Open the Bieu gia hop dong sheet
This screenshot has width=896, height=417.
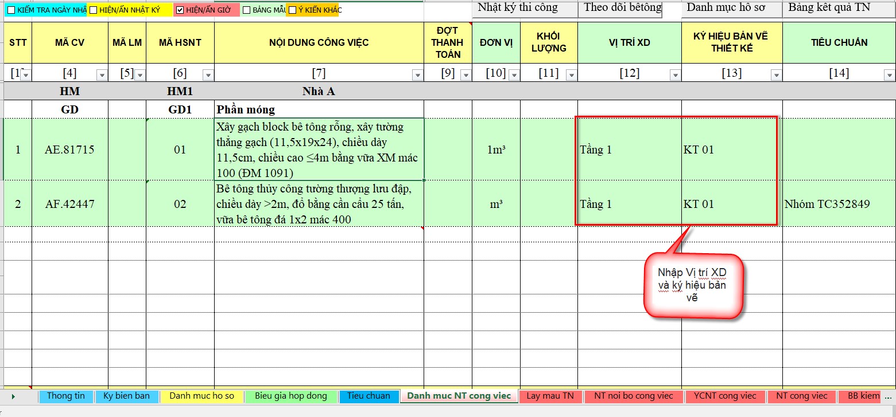click(290, 396)
